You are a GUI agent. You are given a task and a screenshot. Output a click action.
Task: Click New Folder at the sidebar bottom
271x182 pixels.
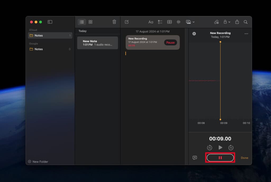pyautogui.click(x=38, y=162)
